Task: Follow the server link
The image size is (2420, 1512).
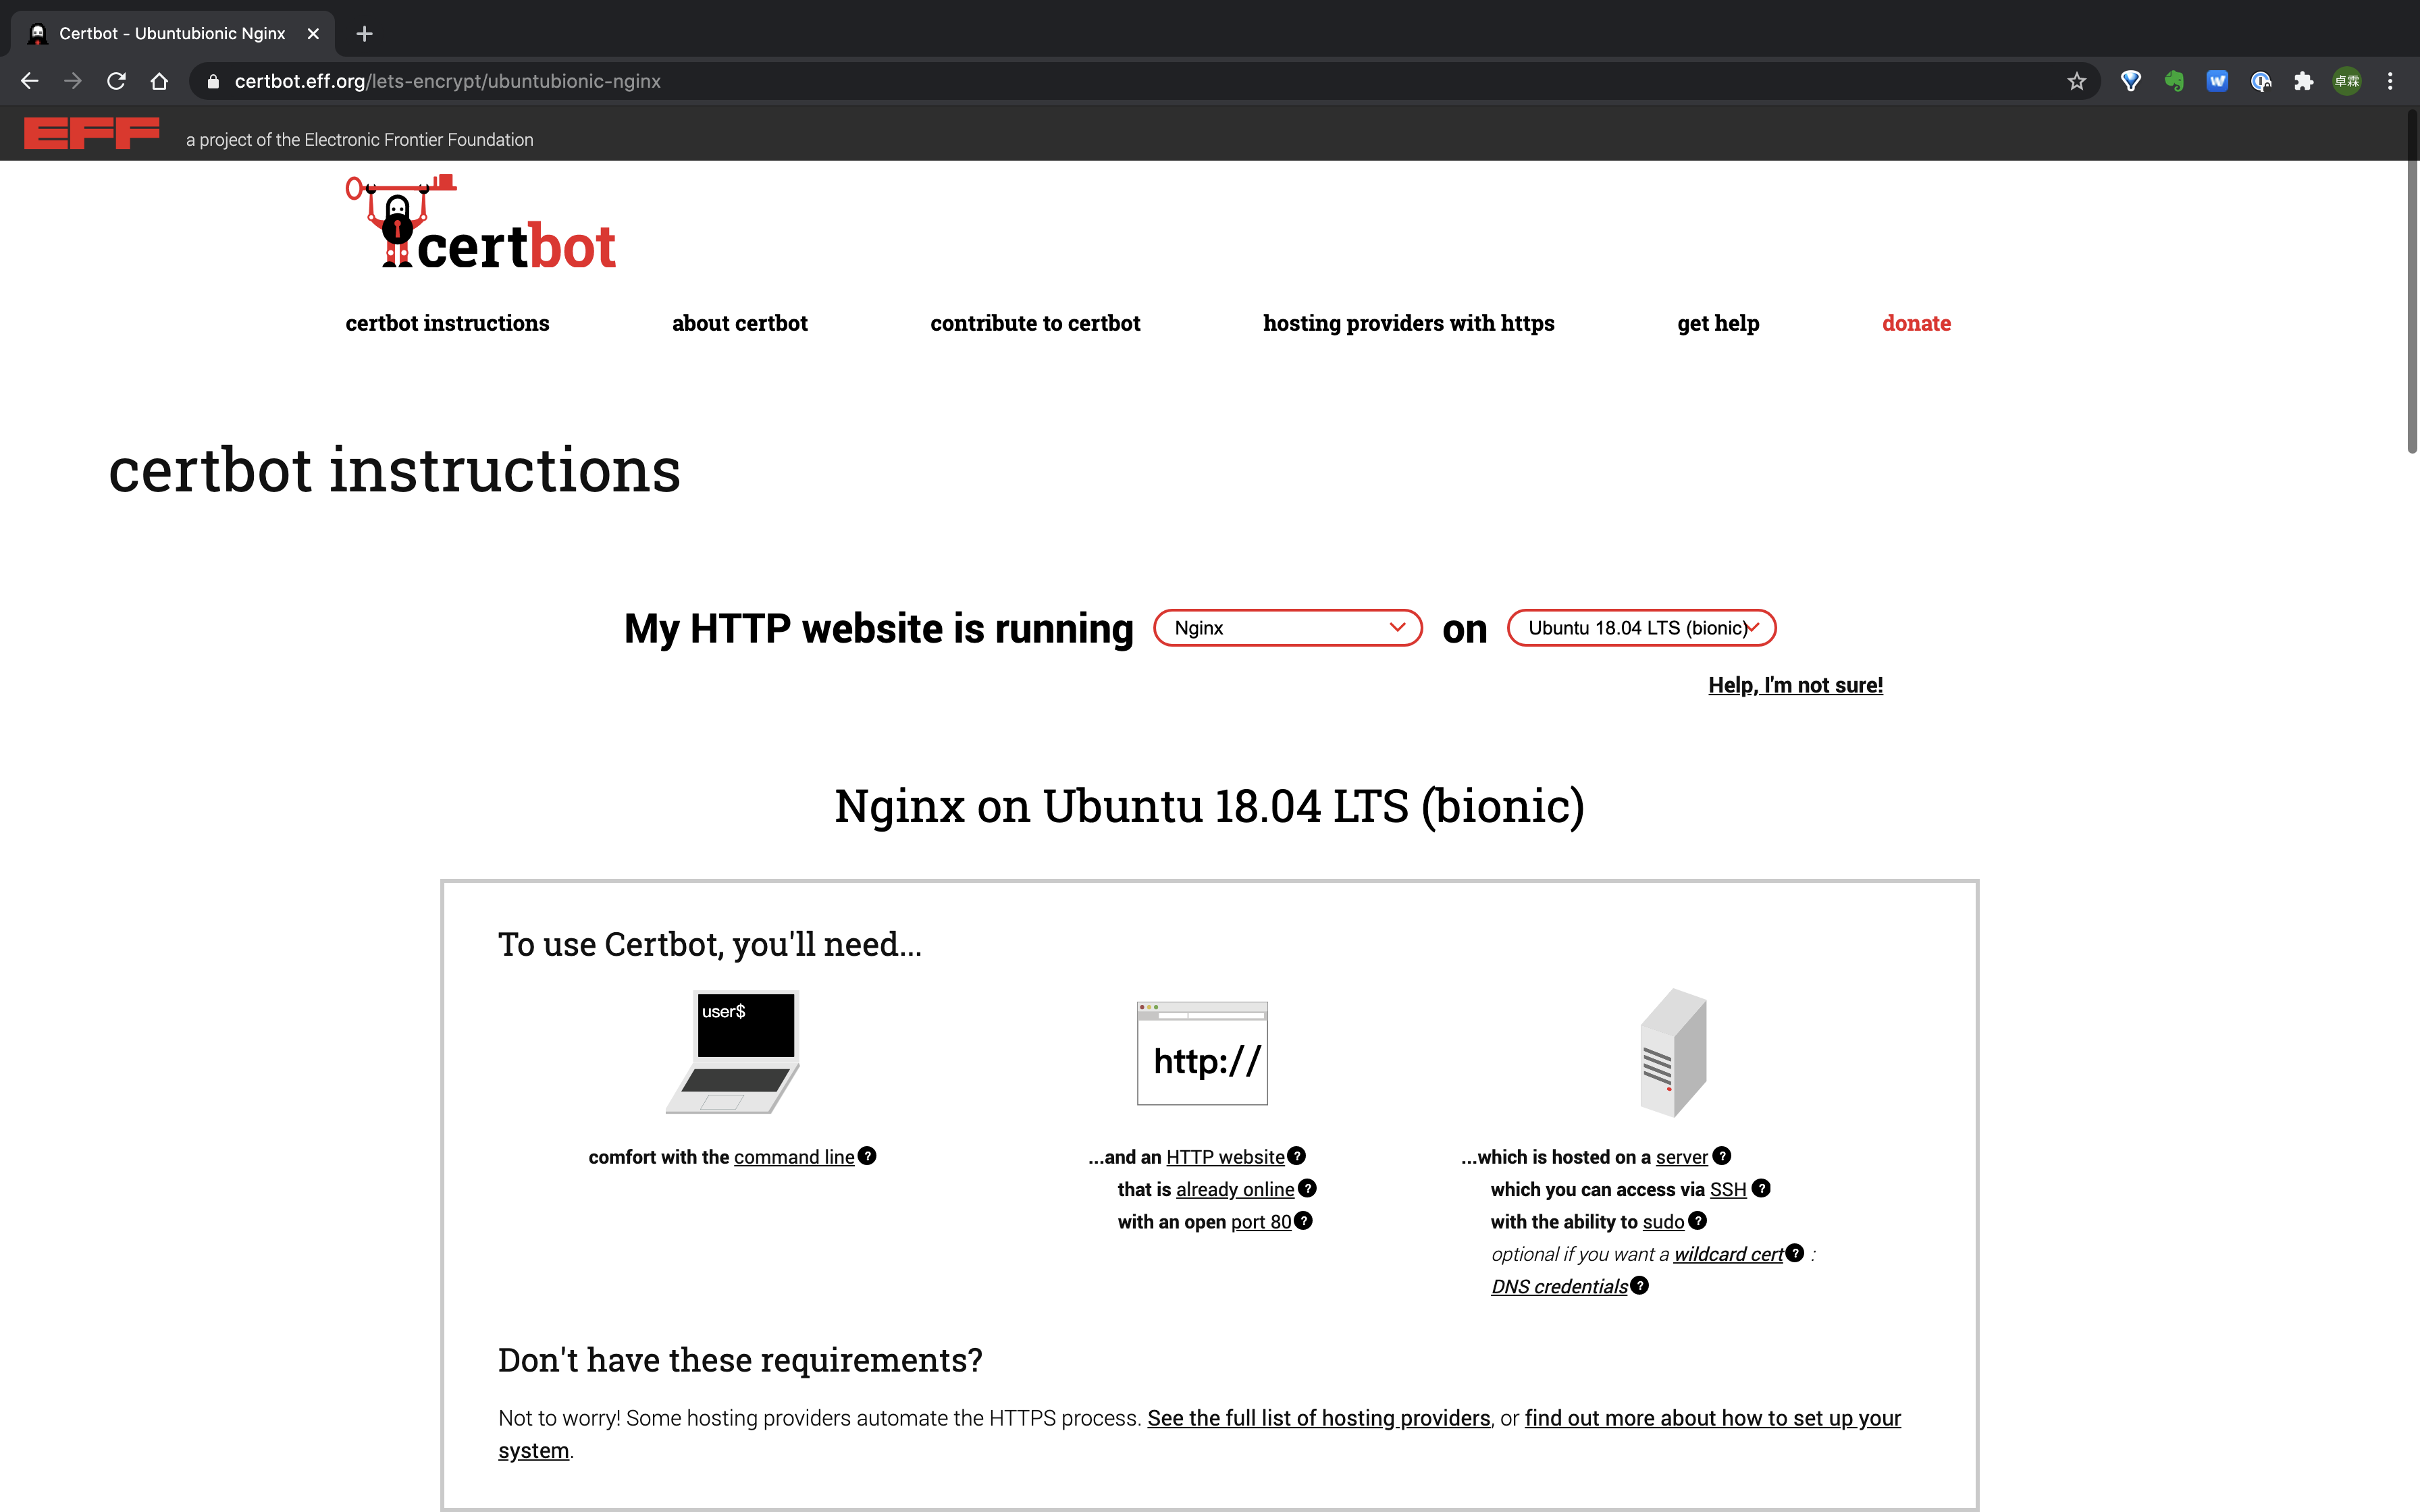Action: [x=1682, y=1157]
